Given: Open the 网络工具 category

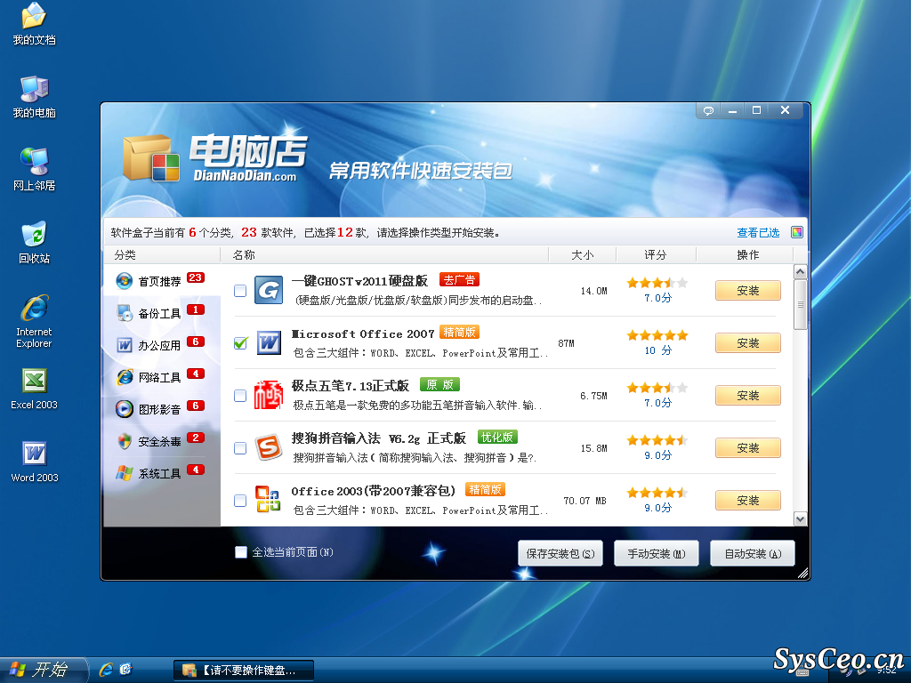Looking at the screenshot, I should [162, 377].
